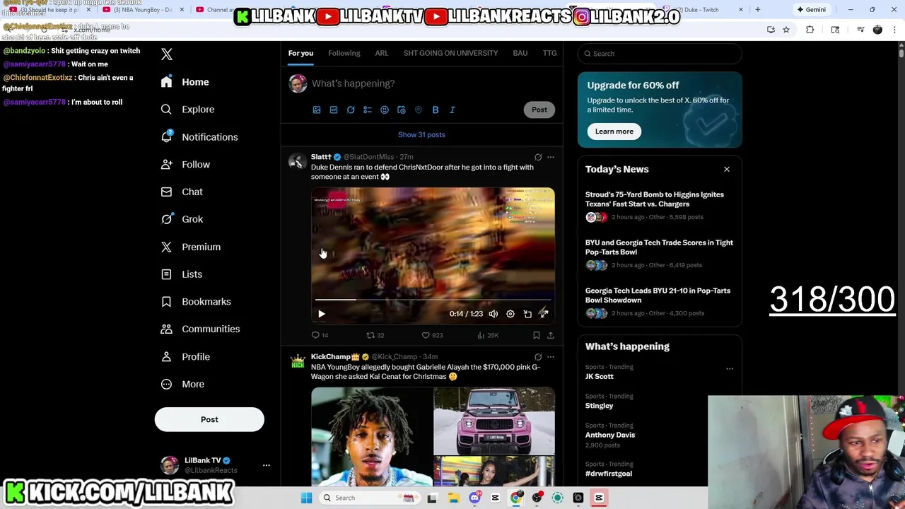Switch to the TTG tab

pos(550,53)
